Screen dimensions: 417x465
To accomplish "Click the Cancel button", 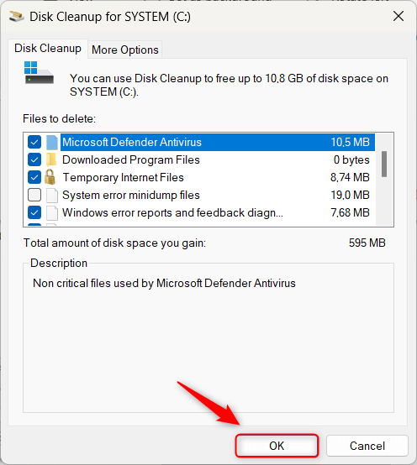I will pos(367,446).
